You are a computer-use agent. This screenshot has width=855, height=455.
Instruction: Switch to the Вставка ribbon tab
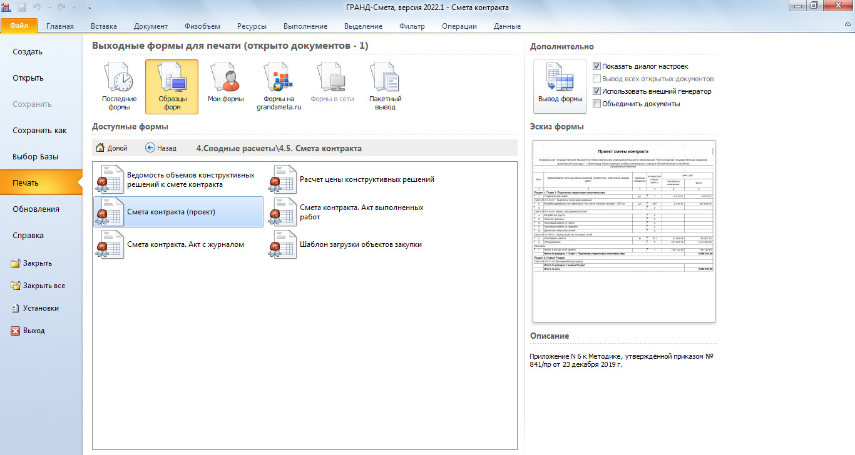click(103, 26)
